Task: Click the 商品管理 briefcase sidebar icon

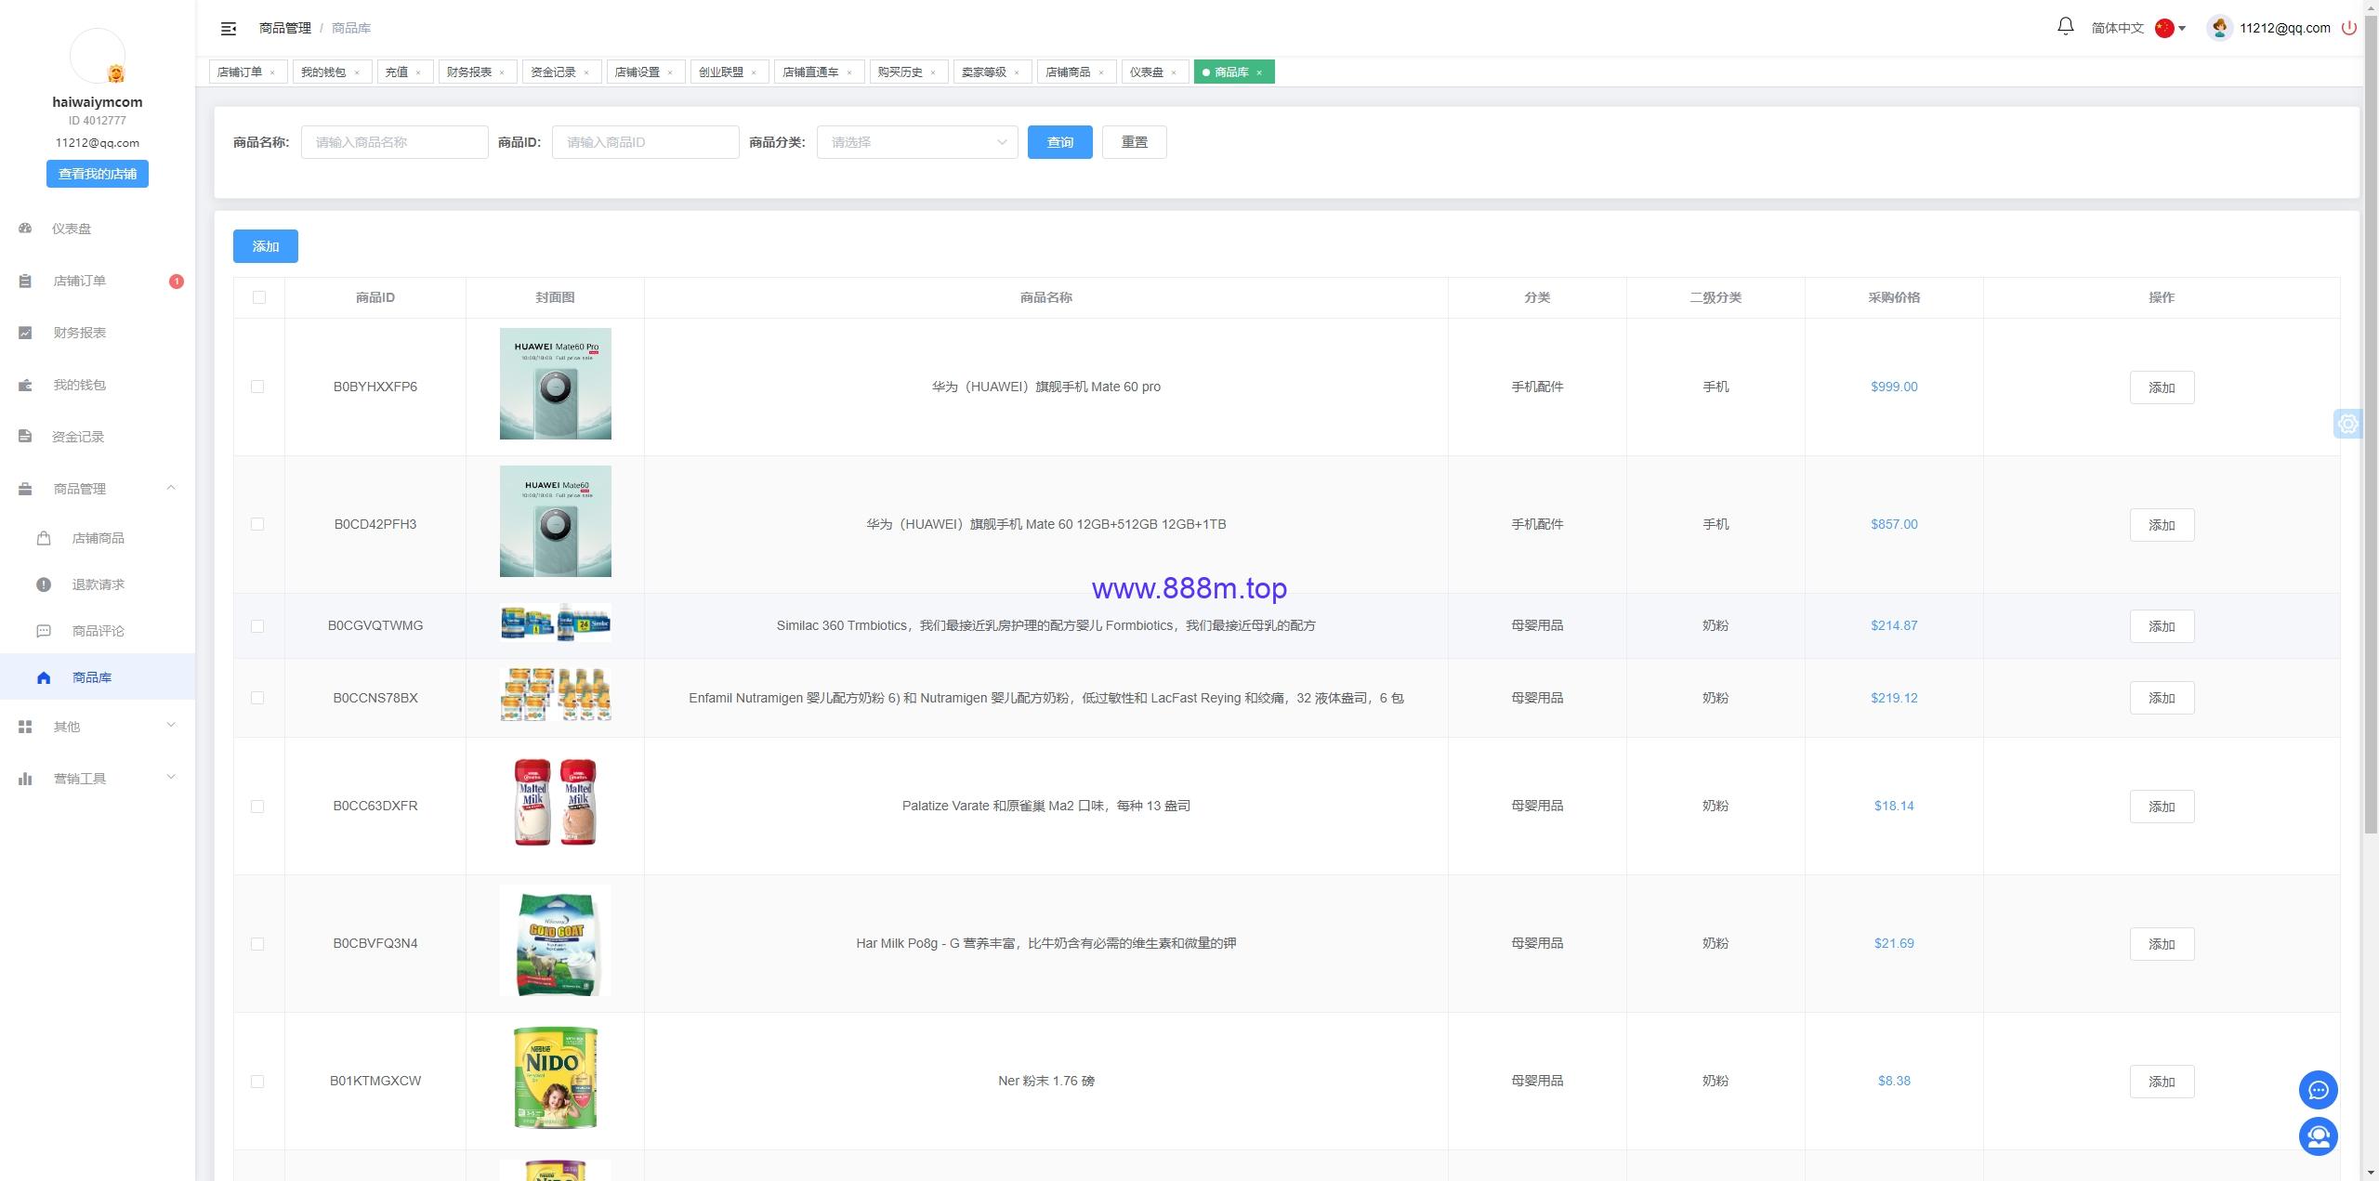Action: tap(25, 489)
